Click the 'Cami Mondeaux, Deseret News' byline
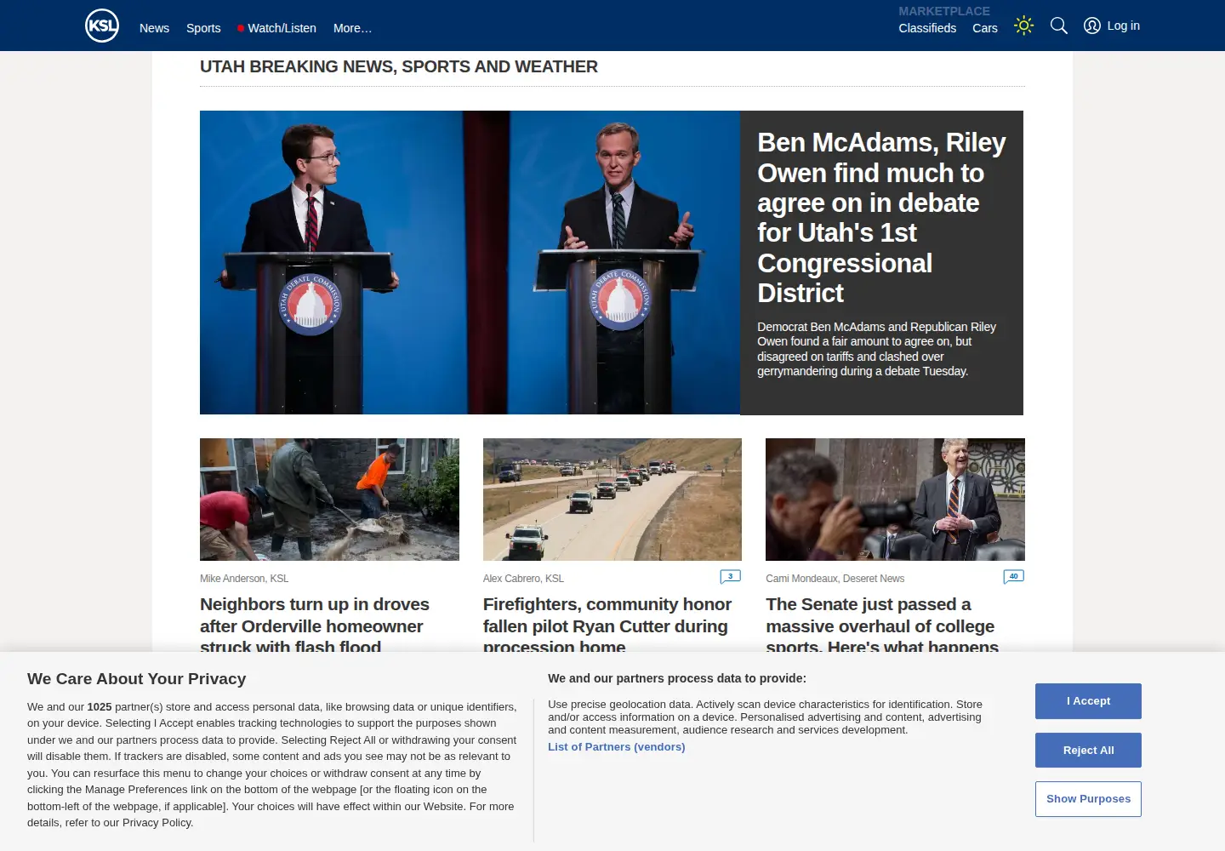Viewport: 1225px width, 851px height. pyautogui.click(x=835, y=579)
